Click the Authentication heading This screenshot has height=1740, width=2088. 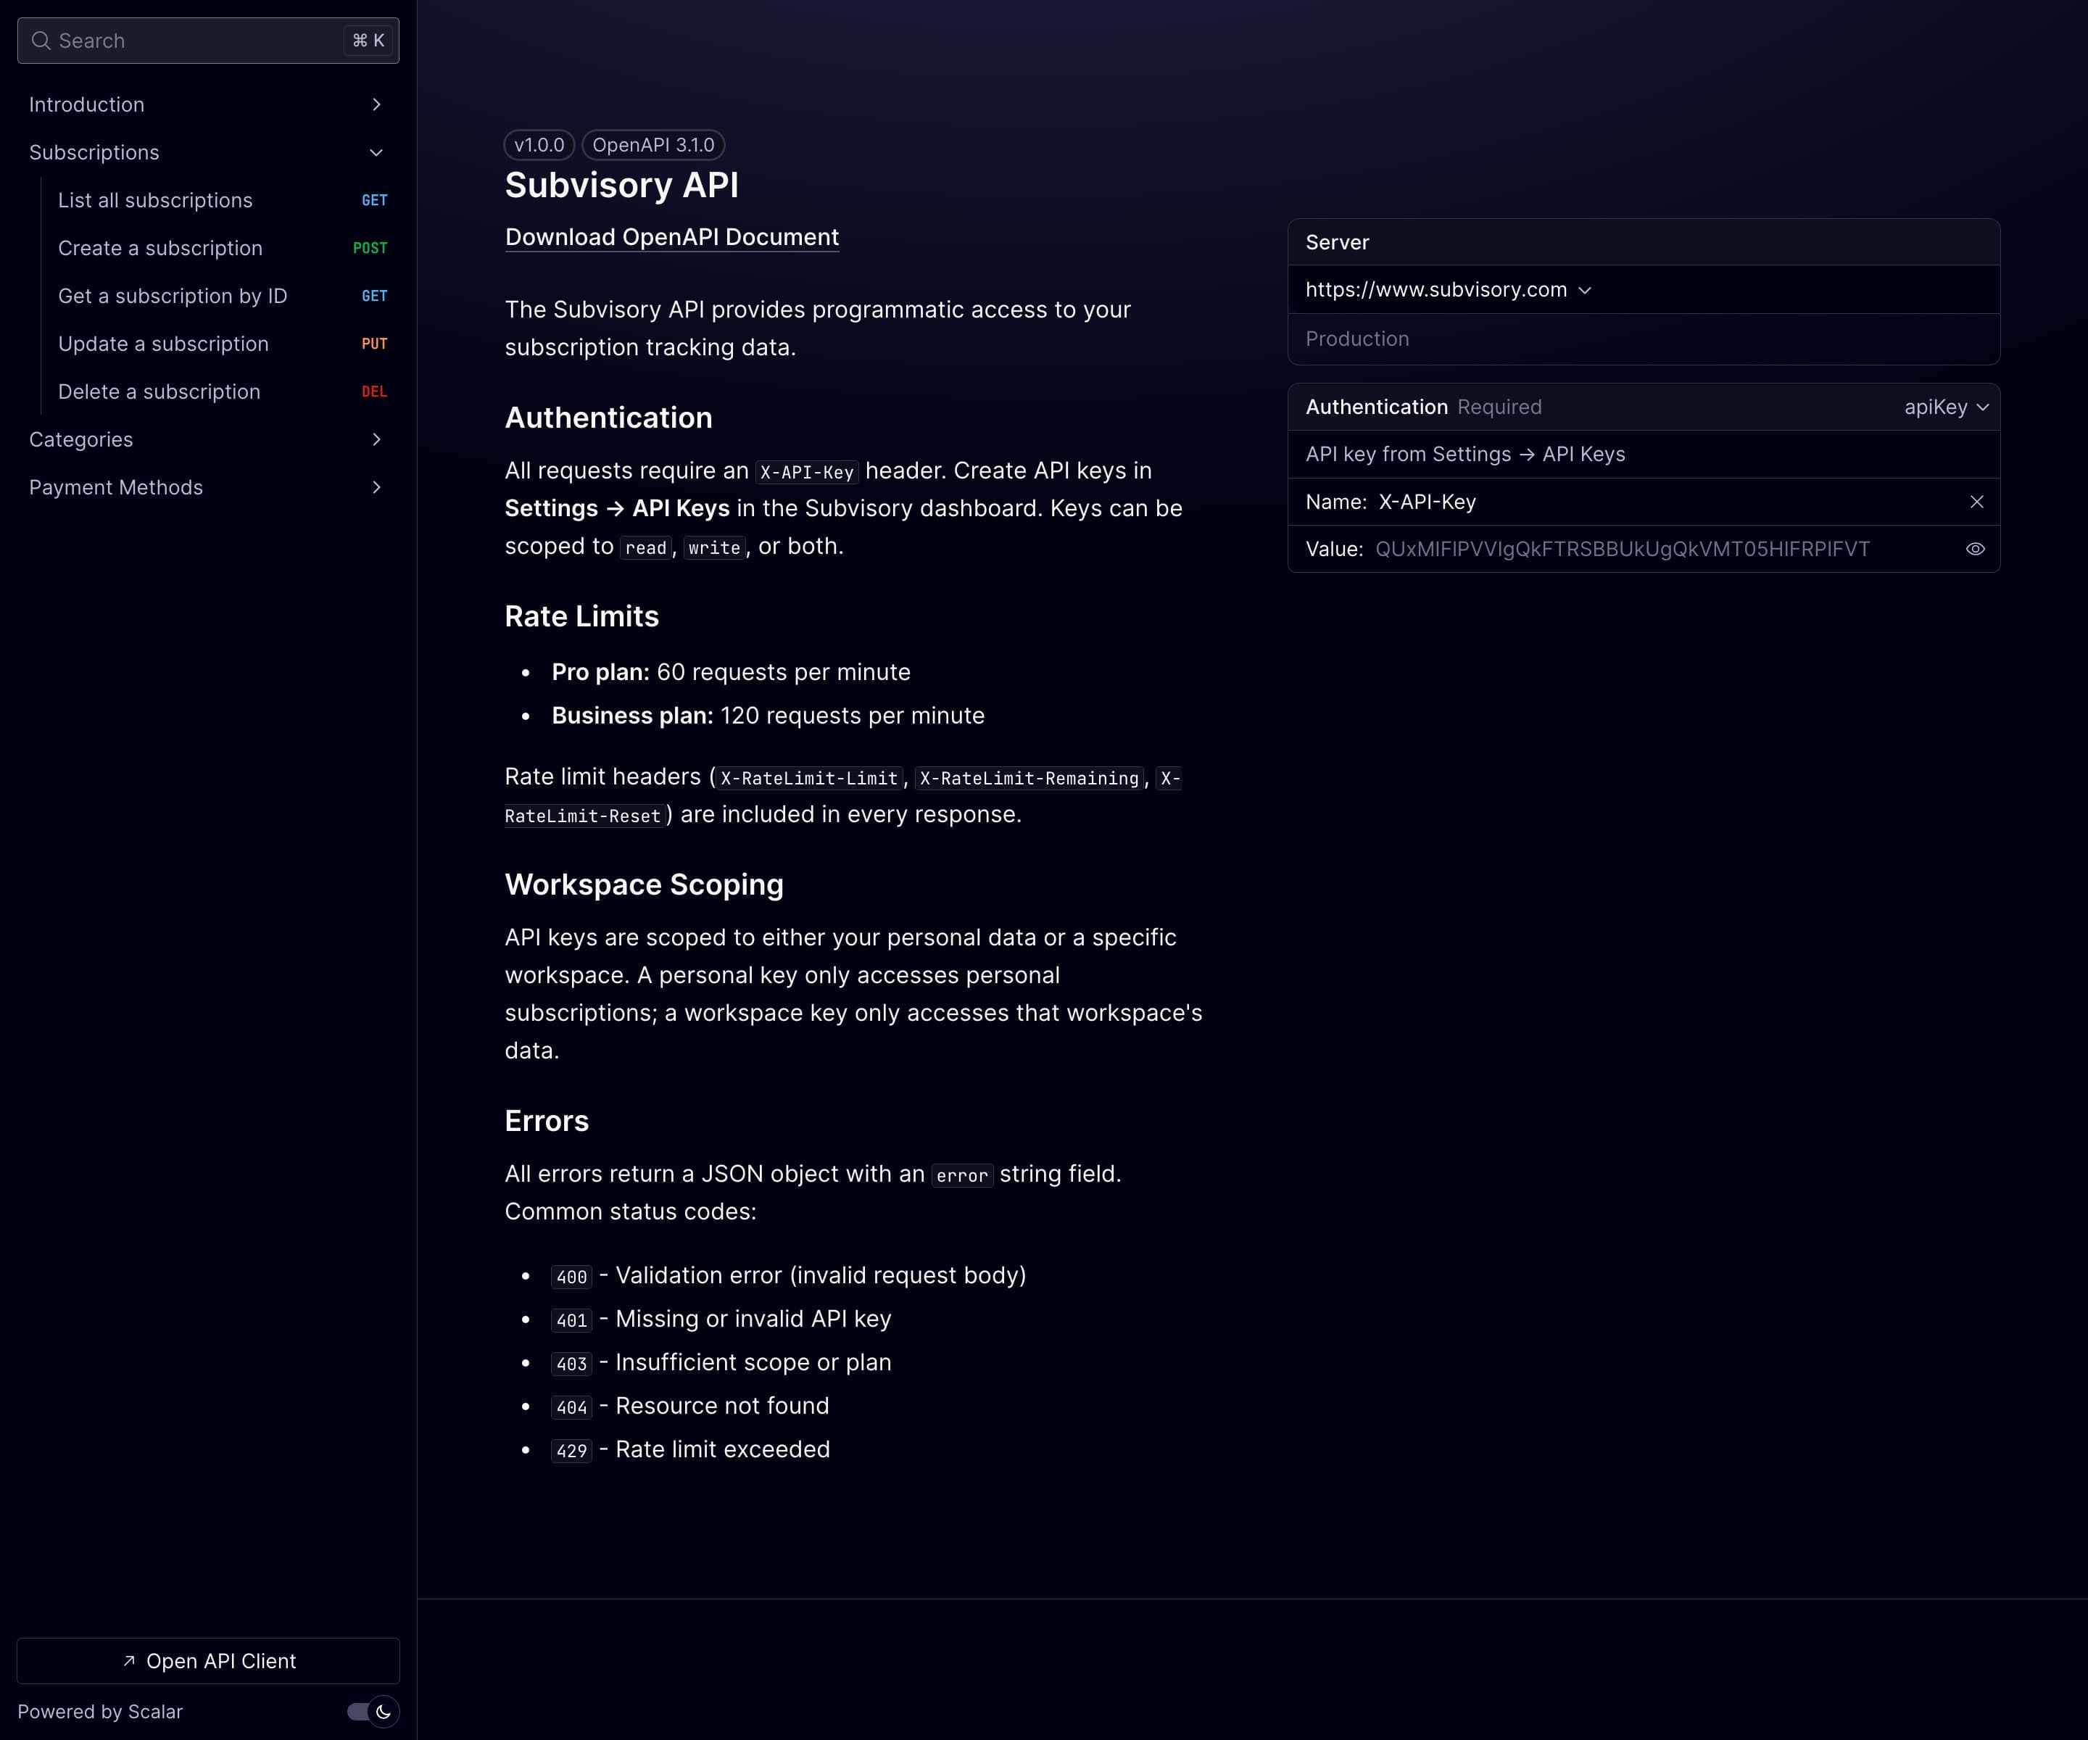point(608,418)
